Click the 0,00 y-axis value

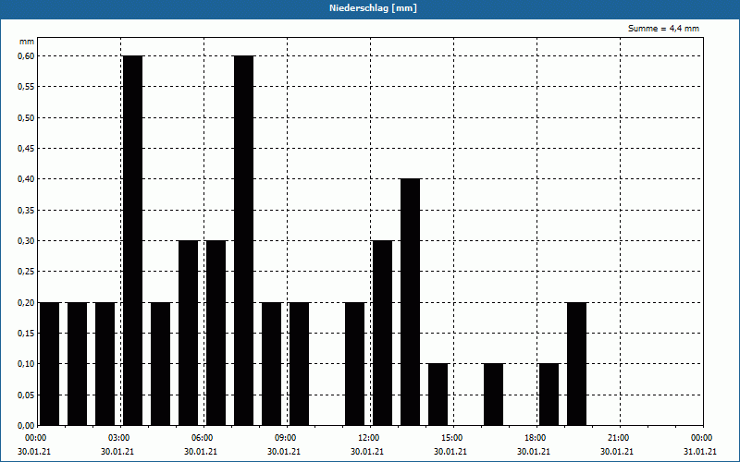coord(26,426)
